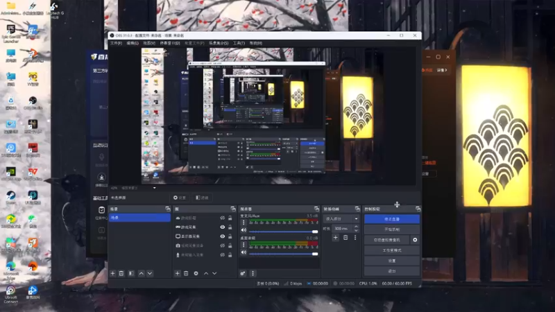Open 麦克风/Aux channel options dots
555x312 pixels.
coord(244,223)
